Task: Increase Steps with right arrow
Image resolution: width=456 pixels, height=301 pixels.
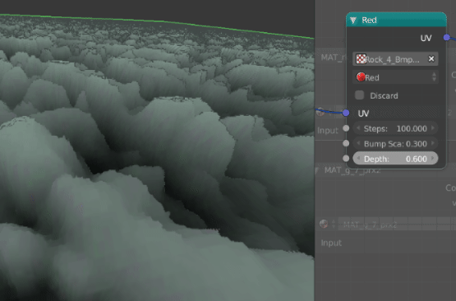Action: (x=433, y=128)
